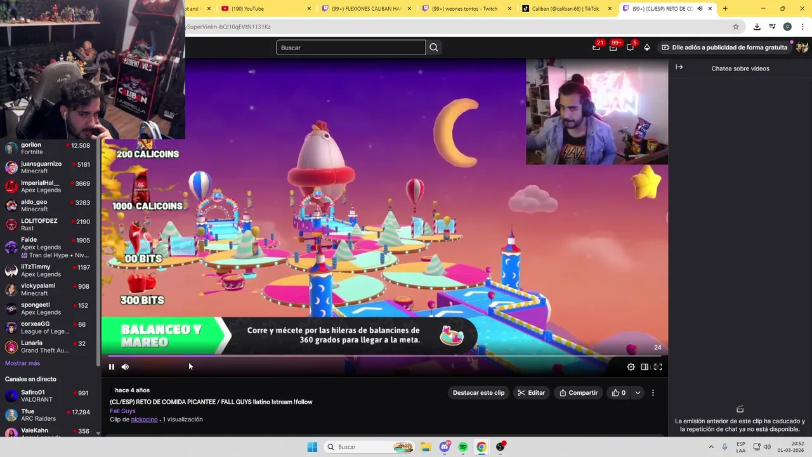Open Spotify from taskbar
812x457 pixels.
463,447
